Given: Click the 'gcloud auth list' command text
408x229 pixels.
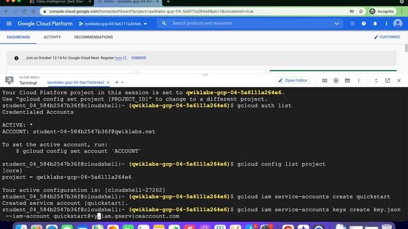Looking at the screenshot, I should [x=264, y=106].
